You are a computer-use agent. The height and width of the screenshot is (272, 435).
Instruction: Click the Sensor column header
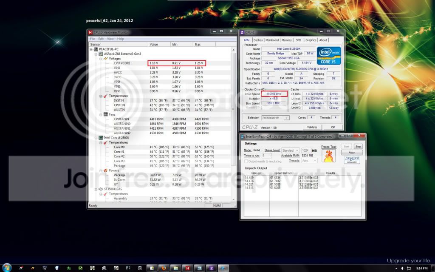pyautogui.click(x=119, y=44)
